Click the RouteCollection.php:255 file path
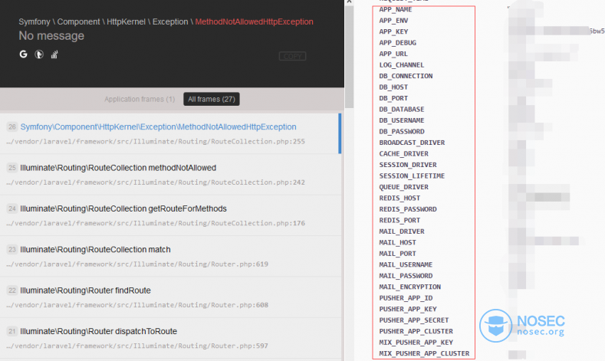Screen dimensions: 605x361 [x=156, y=142]
